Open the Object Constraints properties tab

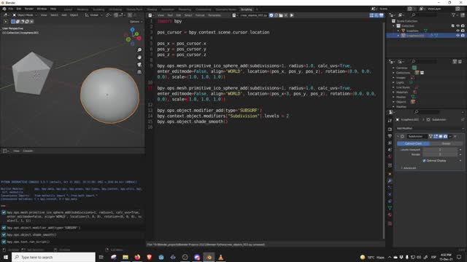[390, 202]
